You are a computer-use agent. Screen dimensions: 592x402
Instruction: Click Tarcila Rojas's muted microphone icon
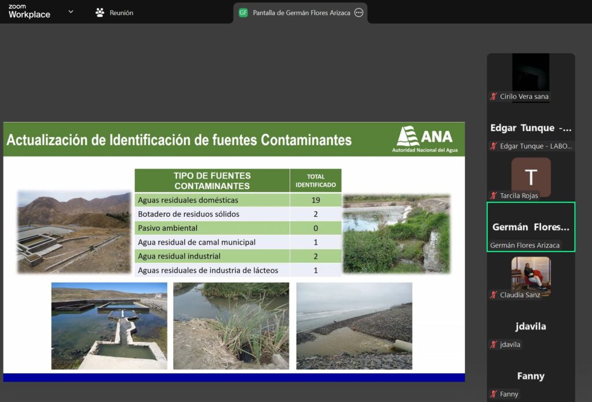click(494, 196)
